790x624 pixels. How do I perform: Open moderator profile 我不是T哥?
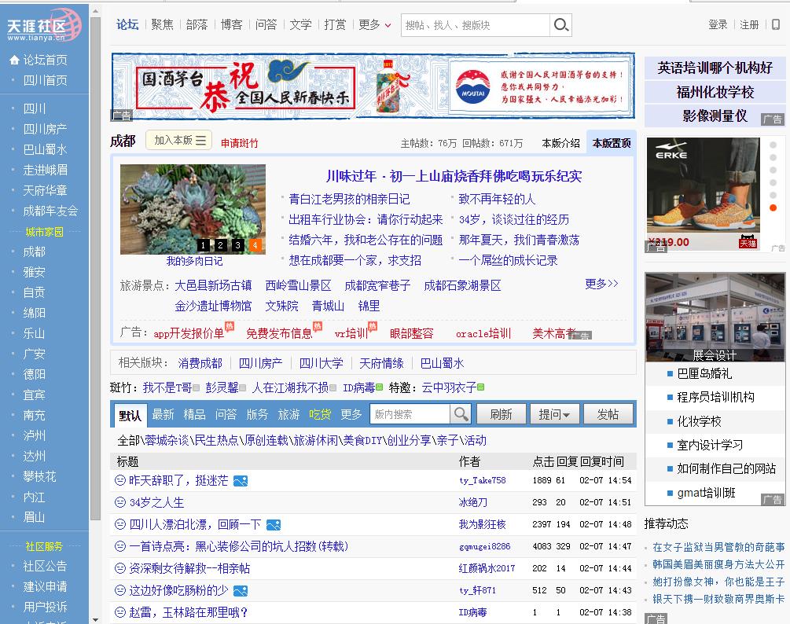coord(167,387)
